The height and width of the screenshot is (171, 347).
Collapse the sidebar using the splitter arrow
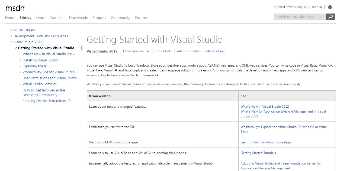(82, 48)
